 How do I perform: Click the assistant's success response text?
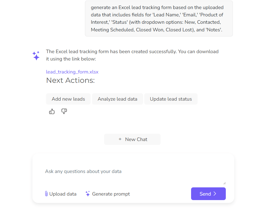[x=132, y=55]
